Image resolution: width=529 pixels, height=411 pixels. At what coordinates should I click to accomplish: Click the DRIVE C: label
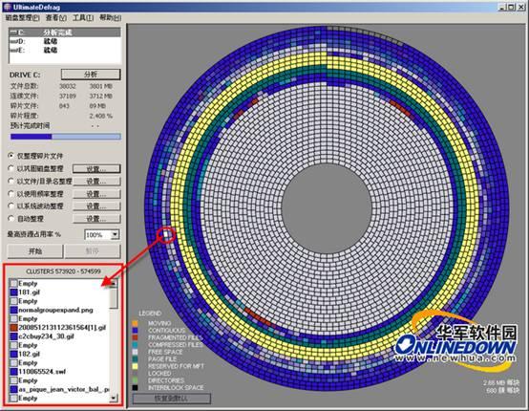coord(25,75)
